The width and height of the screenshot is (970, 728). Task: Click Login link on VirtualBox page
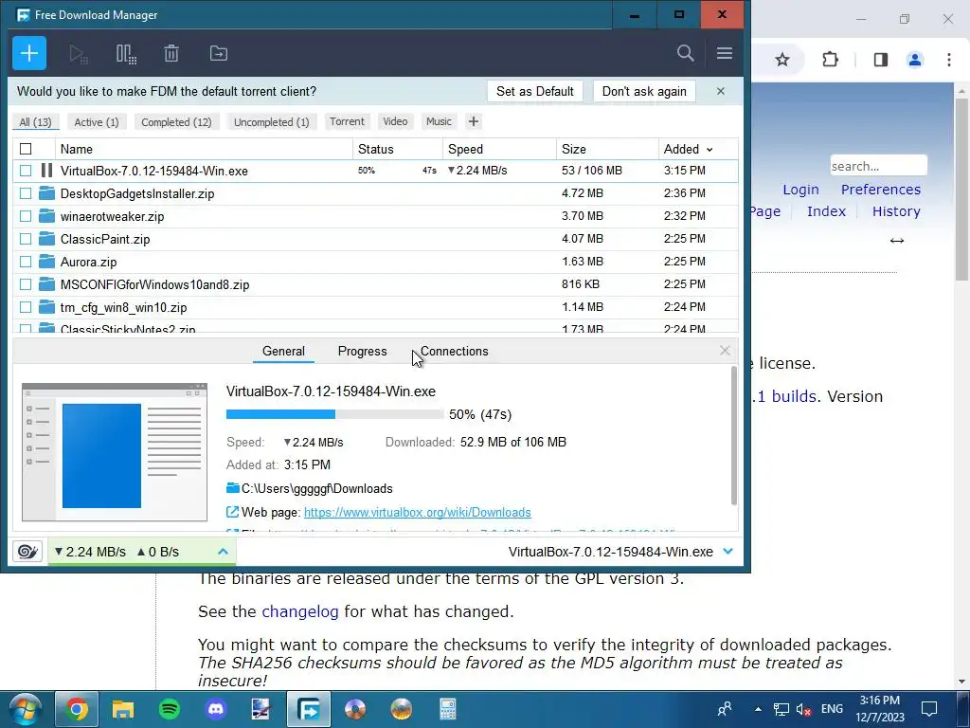[800, 190]
